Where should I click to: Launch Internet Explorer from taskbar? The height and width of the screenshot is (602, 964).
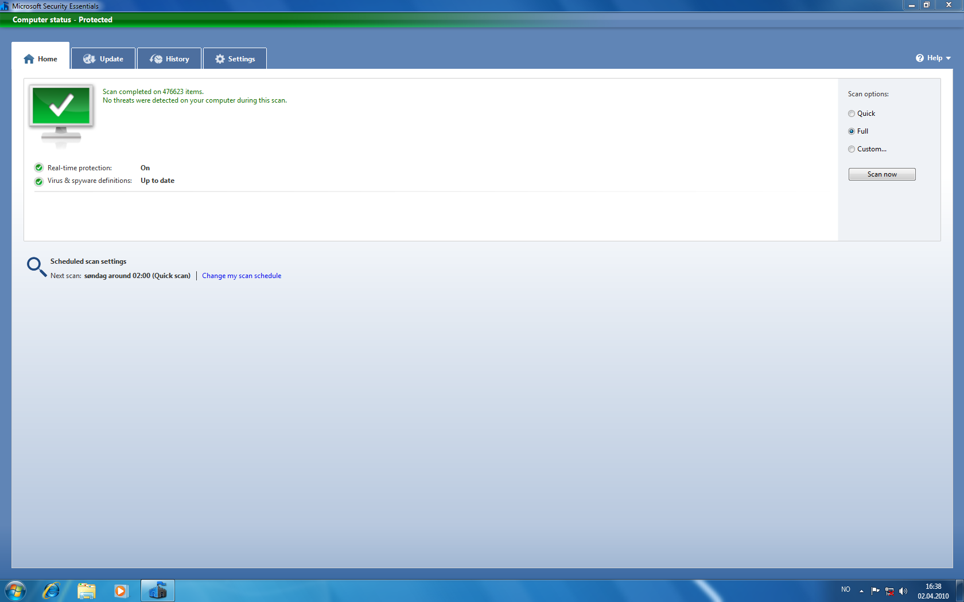(52, 591)
